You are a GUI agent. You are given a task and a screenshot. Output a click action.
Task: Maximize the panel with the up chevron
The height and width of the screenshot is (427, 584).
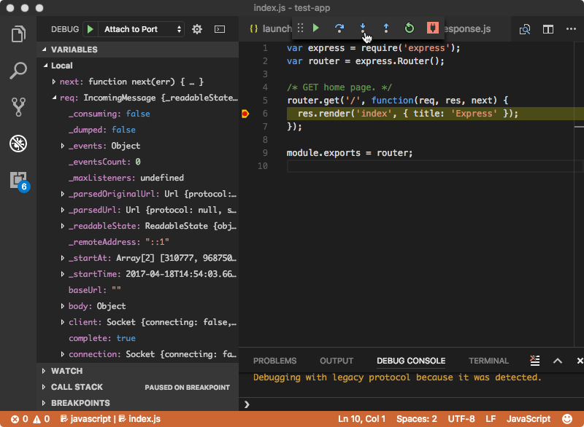(x=558, y=361)
